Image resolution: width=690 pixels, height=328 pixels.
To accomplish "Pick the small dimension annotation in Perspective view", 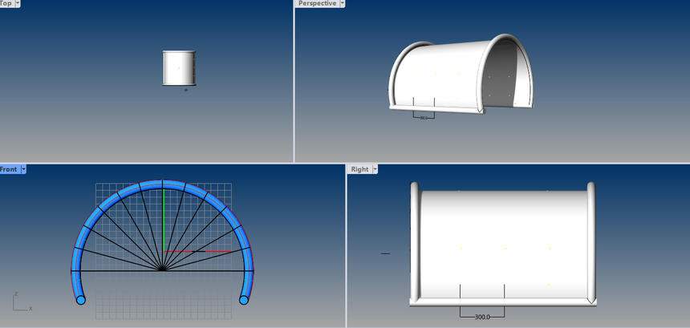I will (x=423, y=118).
